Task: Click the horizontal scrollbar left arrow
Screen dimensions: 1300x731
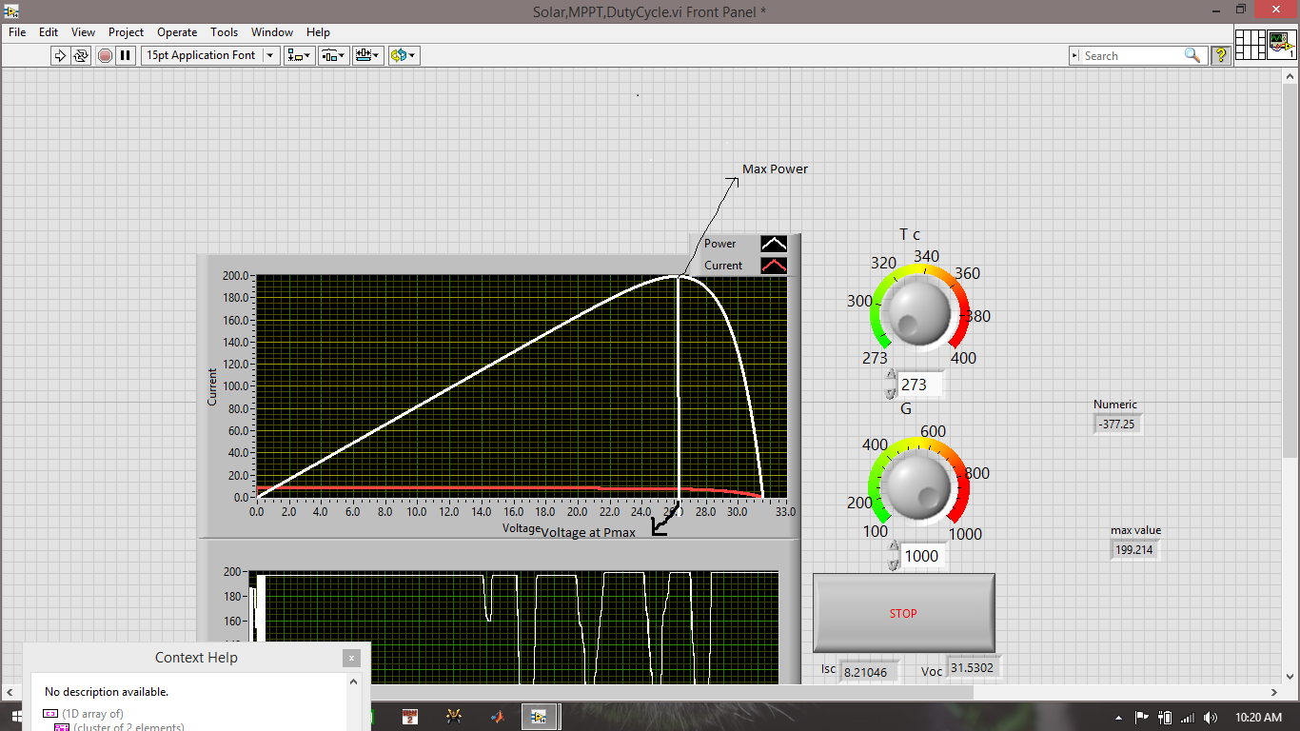Action: (8, 693)
